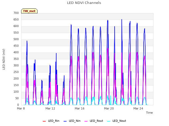Click the Mar 20 x-axis tick label
The image size is (169, 126).
109,108
